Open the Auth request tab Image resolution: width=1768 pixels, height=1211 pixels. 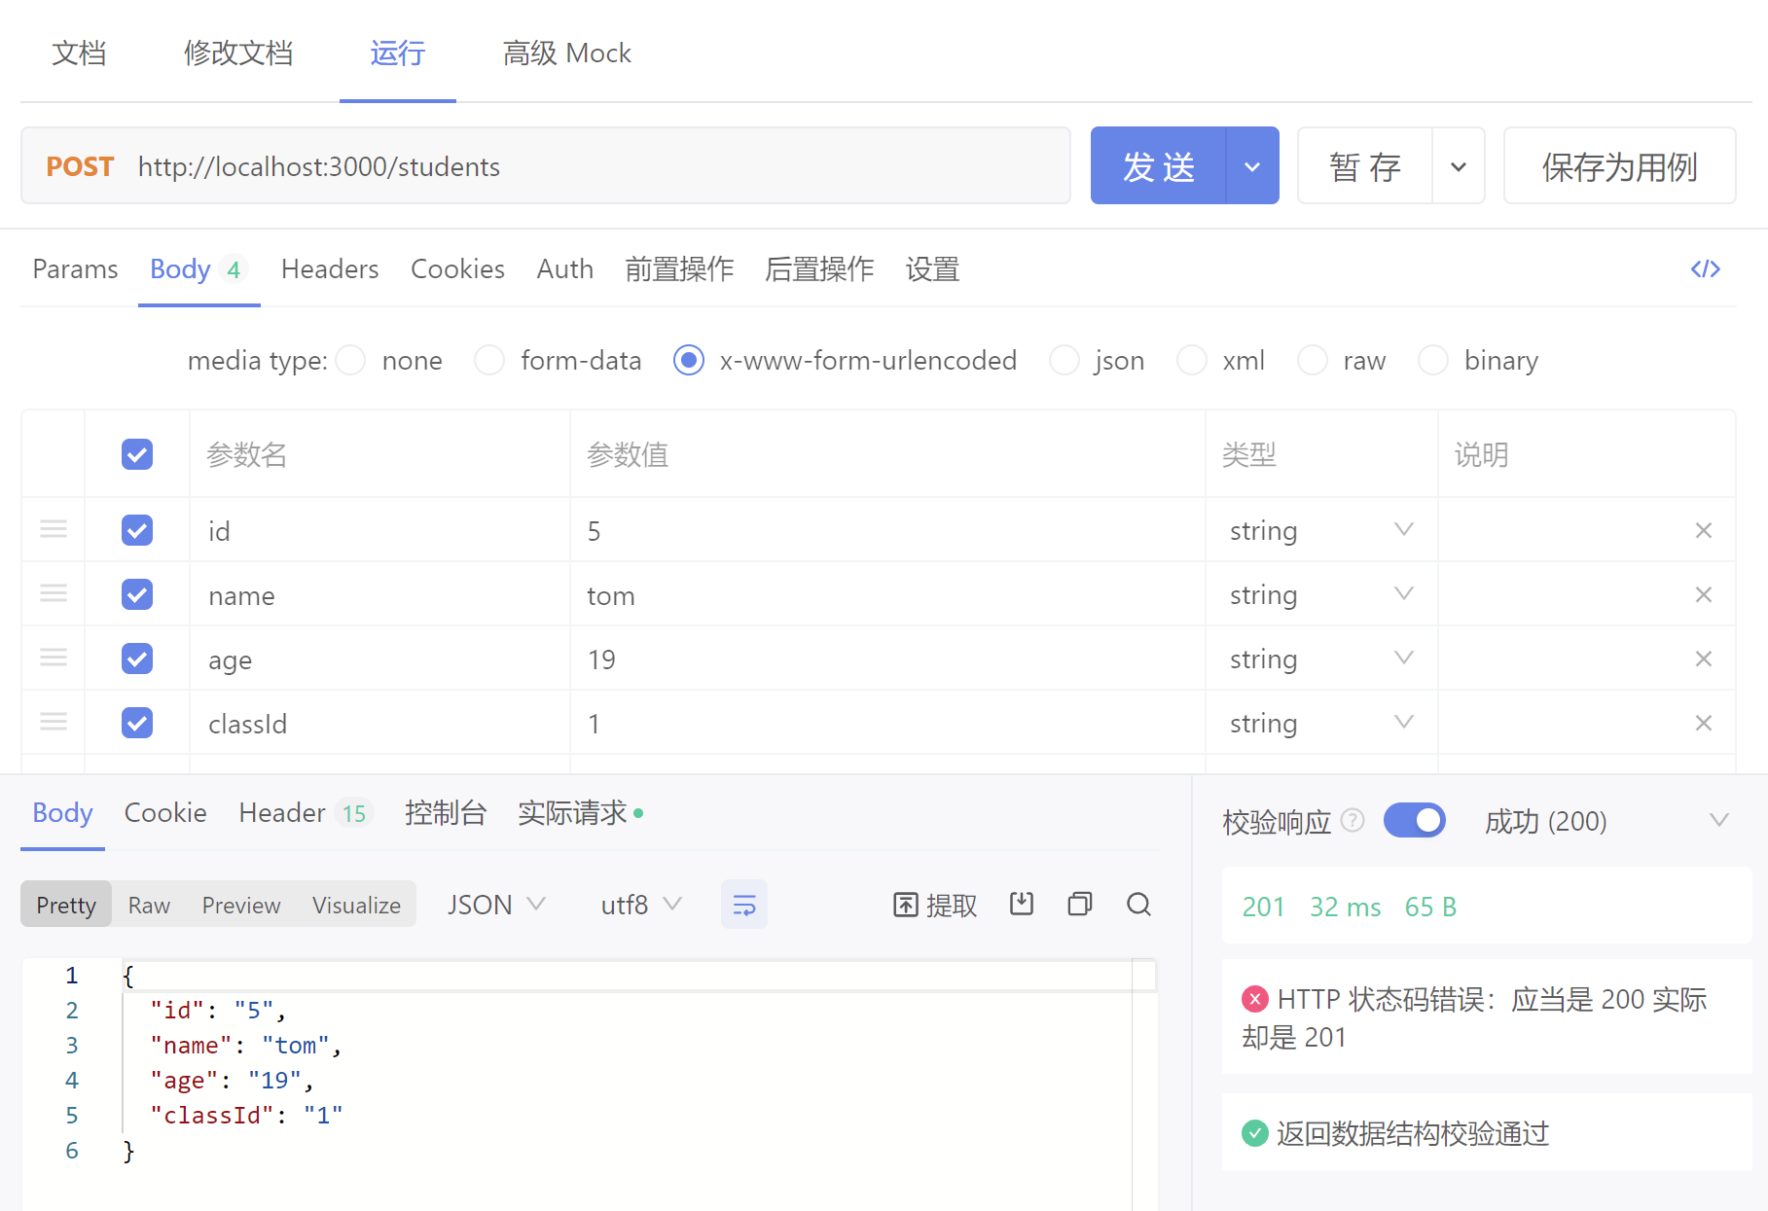point(565,268)
